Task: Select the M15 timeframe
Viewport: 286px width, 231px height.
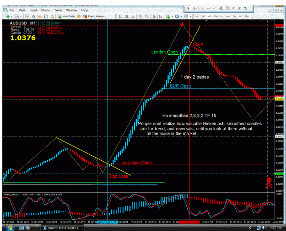Action: click(210, 16)
